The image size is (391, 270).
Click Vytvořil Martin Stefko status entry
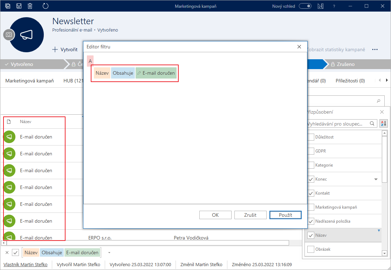78,264
